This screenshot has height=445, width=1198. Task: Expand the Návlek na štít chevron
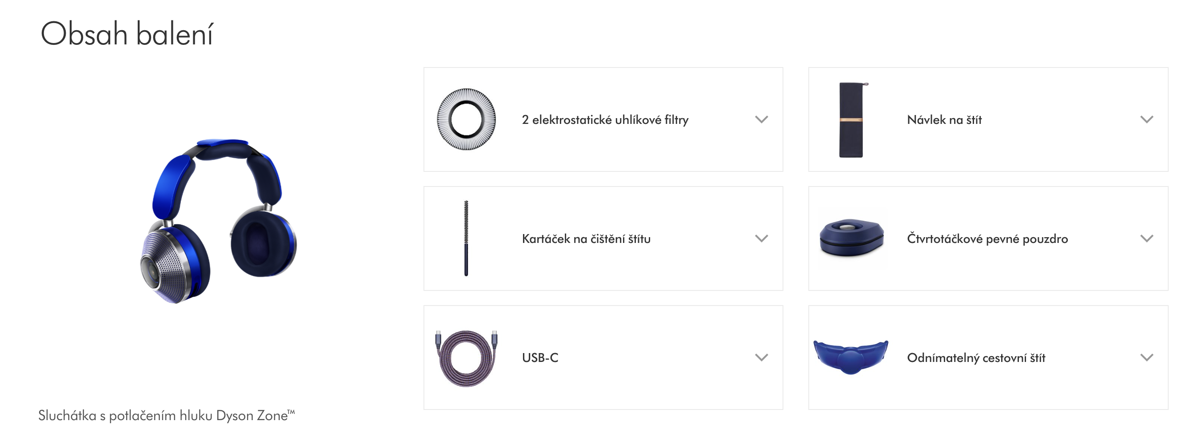(1147, 119)
